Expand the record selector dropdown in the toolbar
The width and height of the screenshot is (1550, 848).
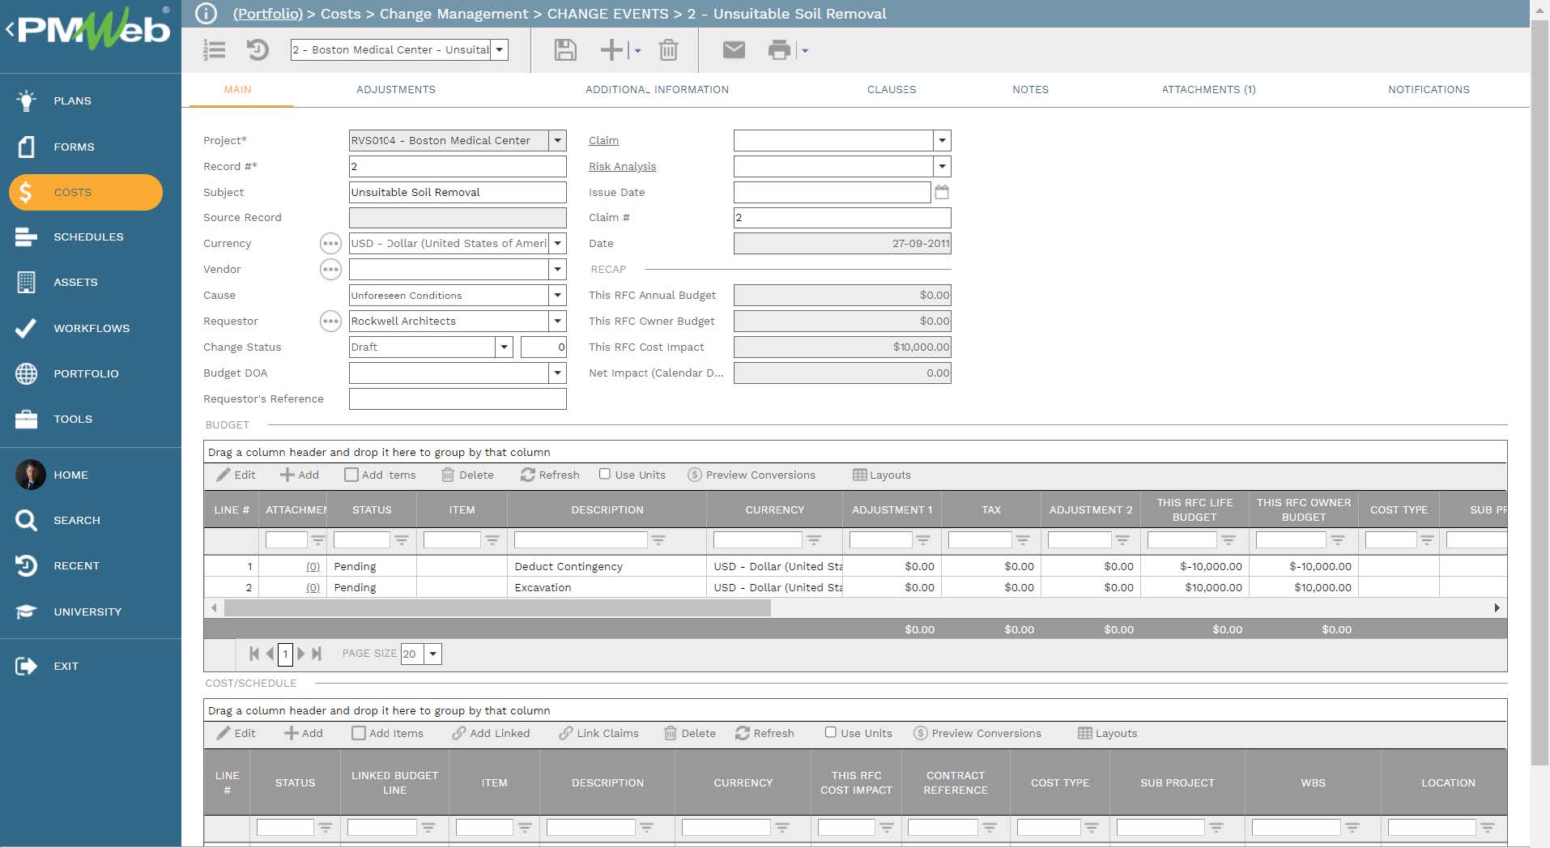[500, 49]
